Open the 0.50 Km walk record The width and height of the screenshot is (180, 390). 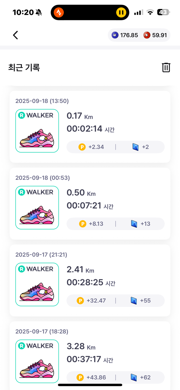tap(90, 203)
